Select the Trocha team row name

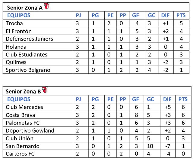(x=14, y=23)
